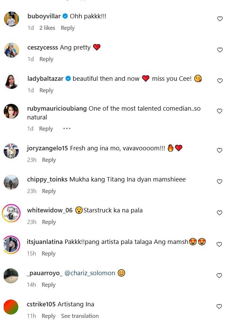Reply to ladybaltazar's comment
The height and width of the screenshot is (323, 230).
tap(46, 90)
